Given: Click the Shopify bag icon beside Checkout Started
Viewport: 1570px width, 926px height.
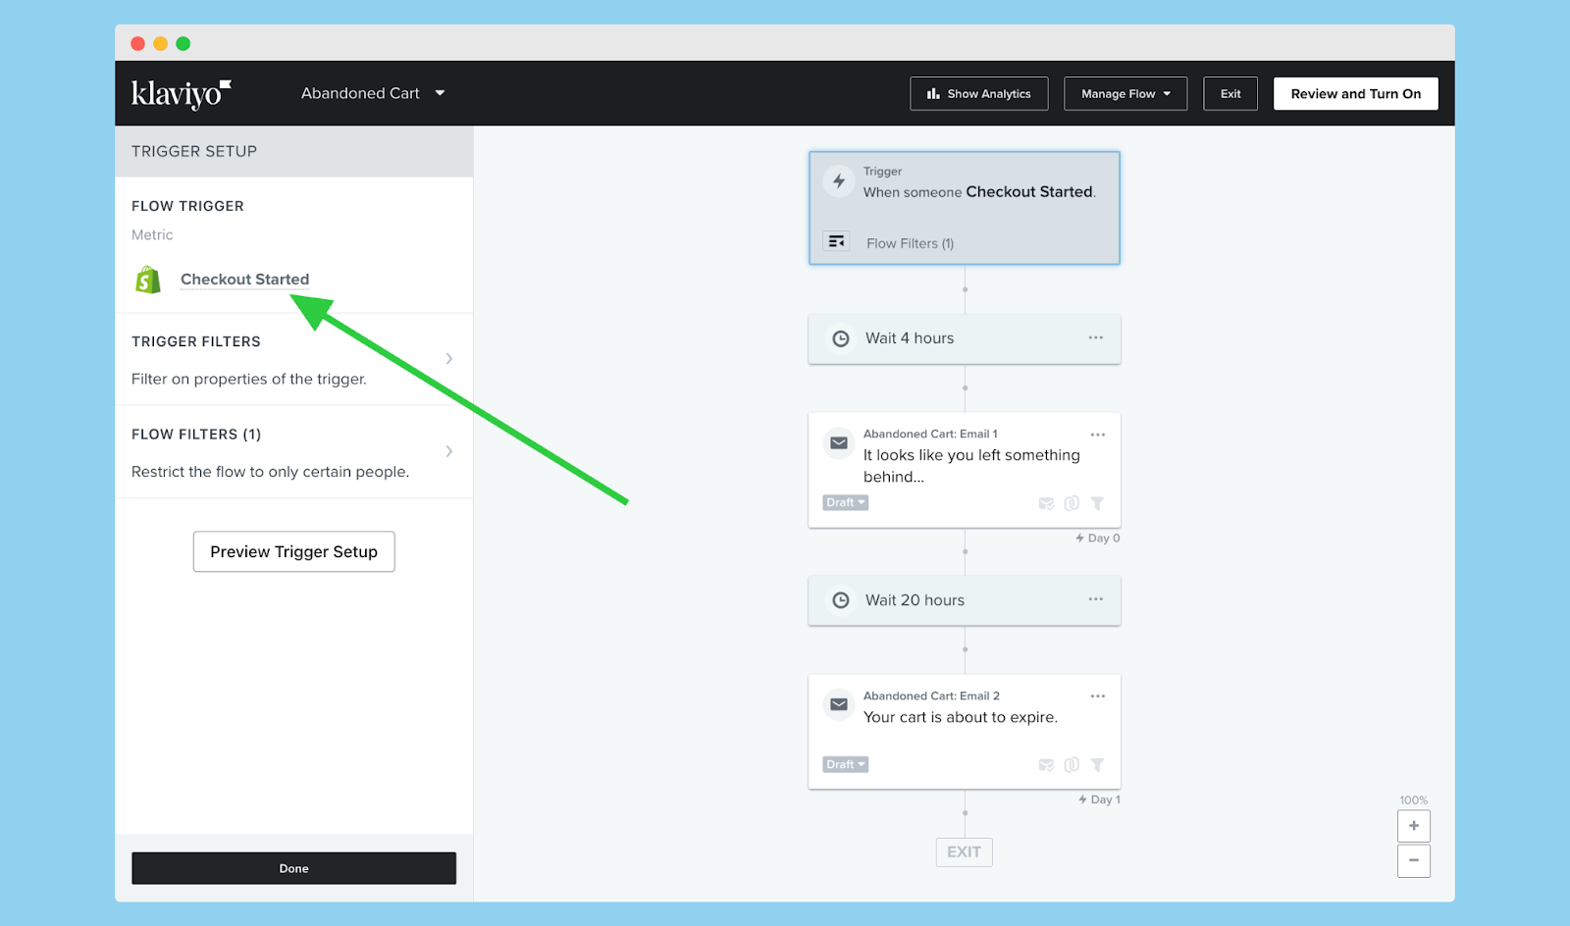Looking at the screenshot, I should [x=148, y=280].
